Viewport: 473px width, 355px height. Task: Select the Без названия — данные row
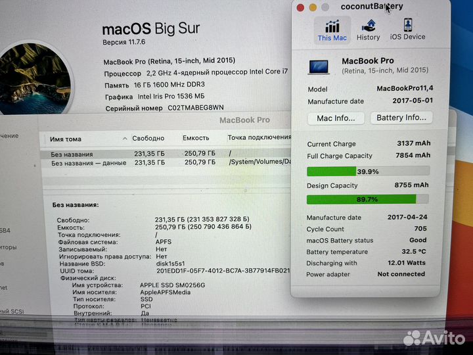pyautogui.click(x=166, y=163)
